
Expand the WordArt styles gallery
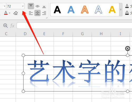121,10
